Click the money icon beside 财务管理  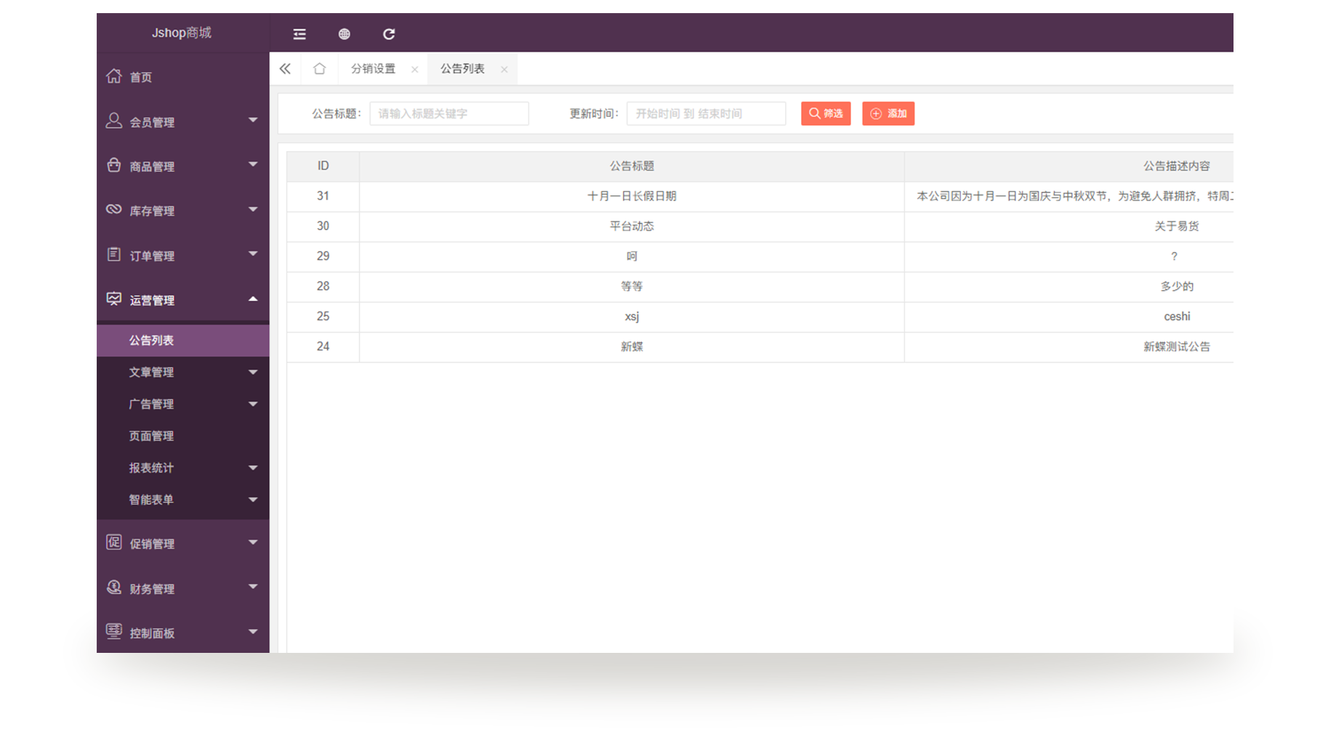click(x=114, y=588)
